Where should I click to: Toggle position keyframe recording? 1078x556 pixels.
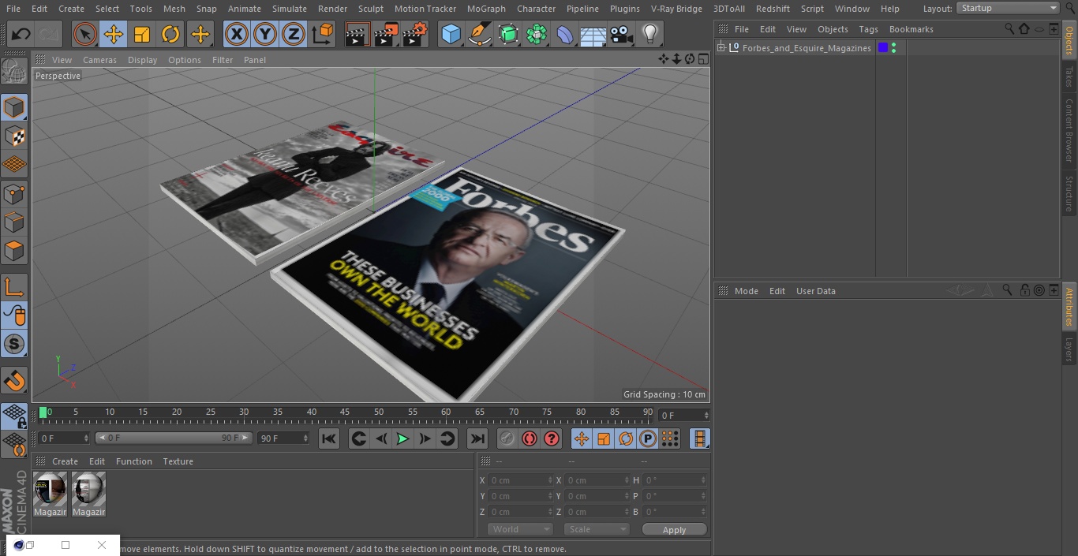(x=582, y=438)
